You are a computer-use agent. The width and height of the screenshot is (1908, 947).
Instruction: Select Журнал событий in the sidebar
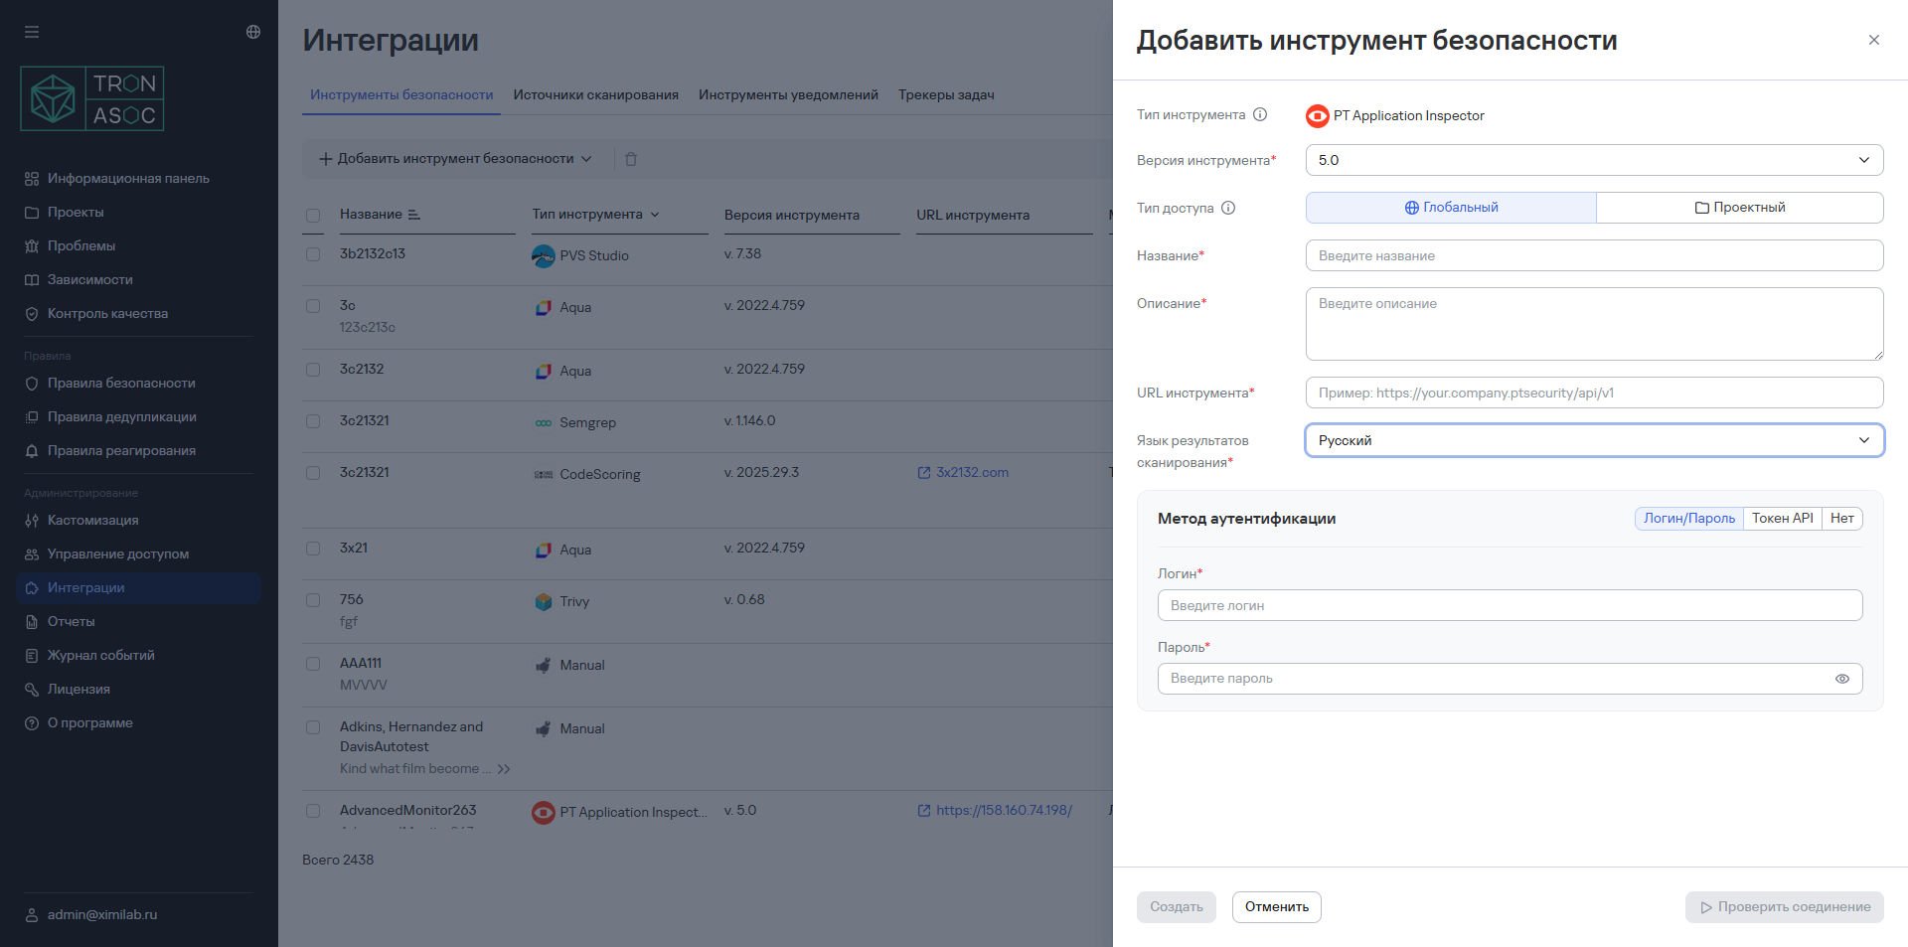(100, 655)
